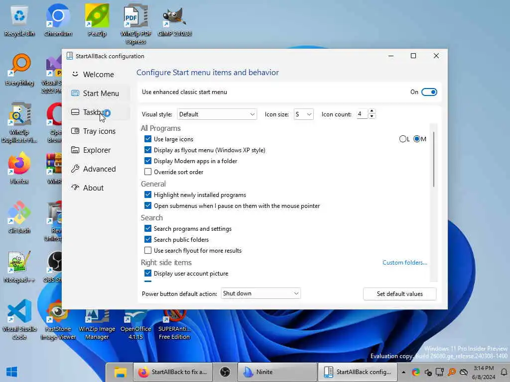Launch GIMP 2.10.38 from desktop
This screenshot has width=510, height=382.
tap(175, 21)
